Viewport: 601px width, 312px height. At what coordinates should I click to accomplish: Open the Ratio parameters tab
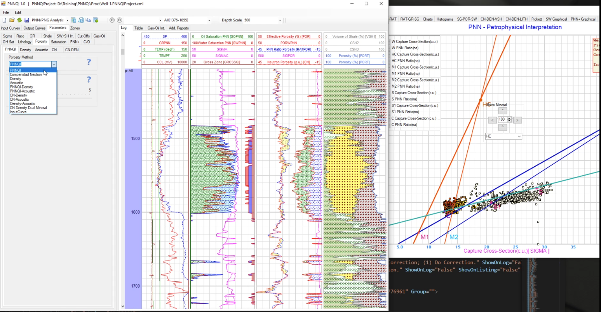click(x=20, y=36)
